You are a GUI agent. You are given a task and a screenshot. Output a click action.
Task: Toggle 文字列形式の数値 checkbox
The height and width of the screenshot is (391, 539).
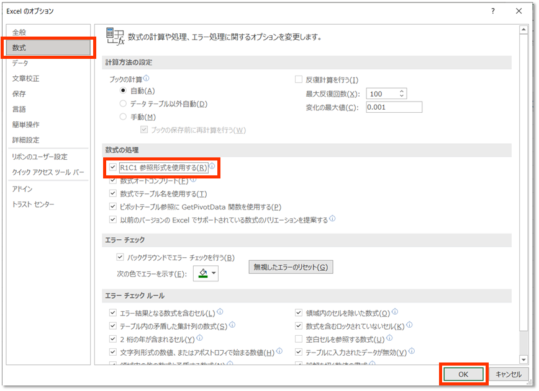[113, 352]
